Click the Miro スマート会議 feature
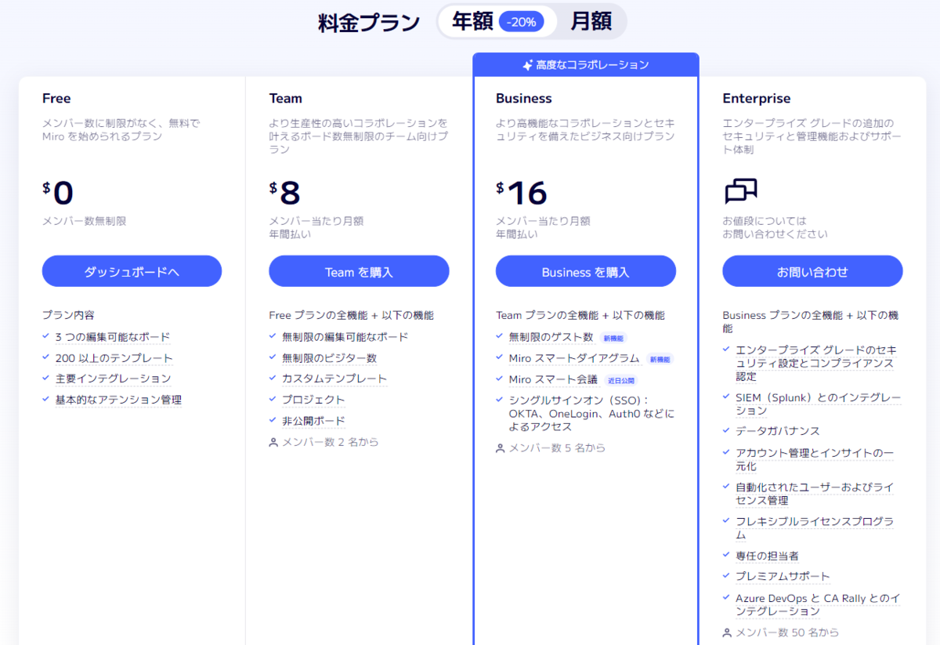 click(x=553, y=379)
